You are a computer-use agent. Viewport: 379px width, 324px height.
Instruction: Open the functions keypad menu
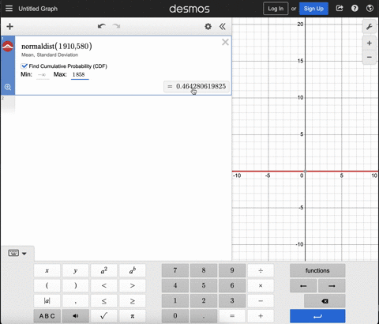coord(317,270)
